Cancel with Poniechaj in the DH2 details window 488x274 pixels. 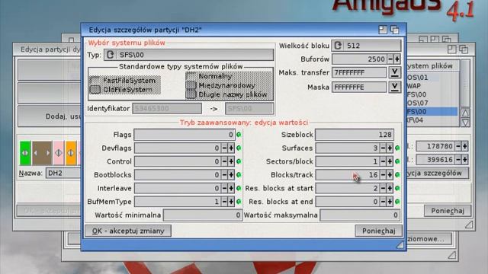click(378, 231)
